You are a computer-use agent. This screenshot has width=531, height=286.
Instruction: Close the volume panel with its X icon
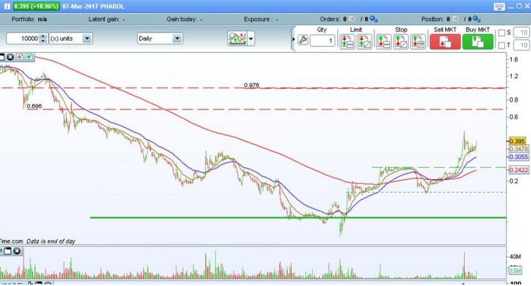[17, 251]
